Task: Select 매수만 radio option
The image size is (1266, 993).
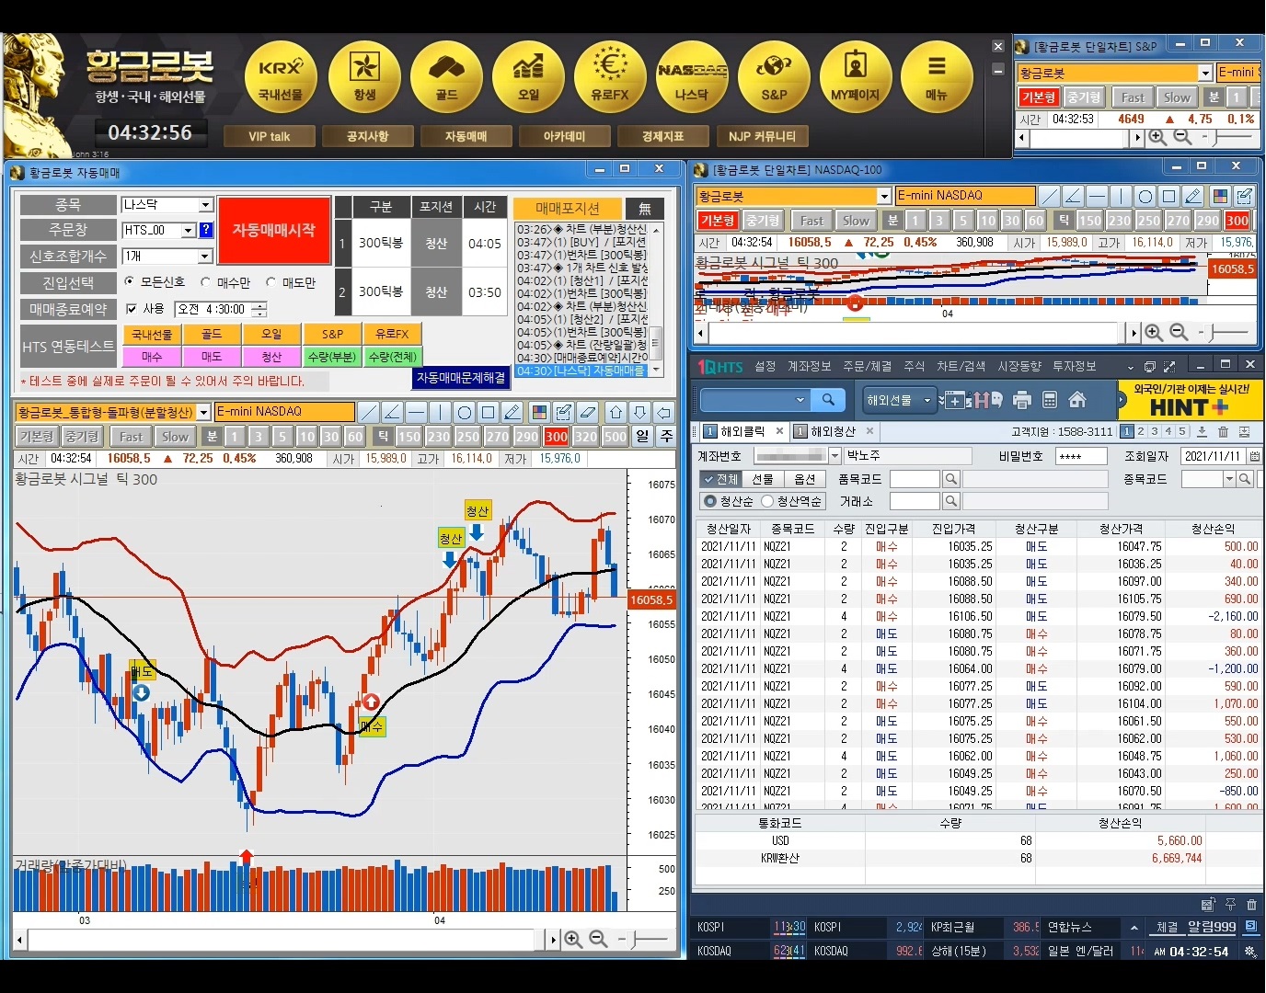Action: pos(206,282)
